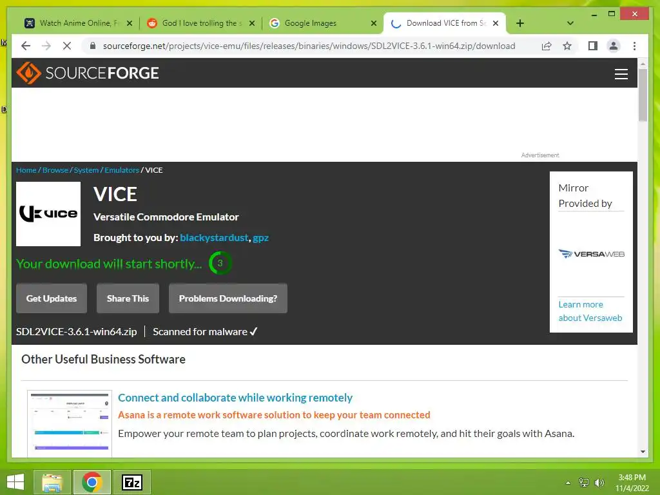Open Learn more about Versaweb link
Screen dimensions: 660x495
coord(590,311)
